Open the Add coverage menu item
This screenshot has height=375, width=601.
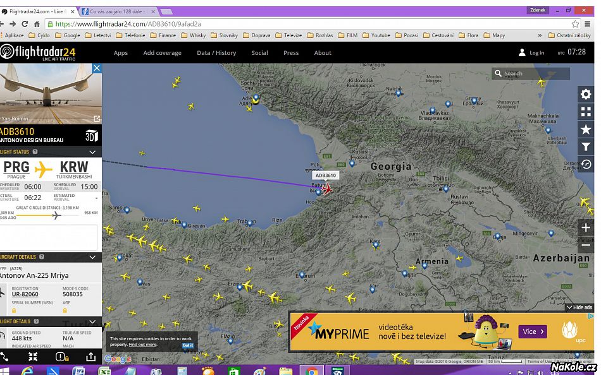point(162,53)
